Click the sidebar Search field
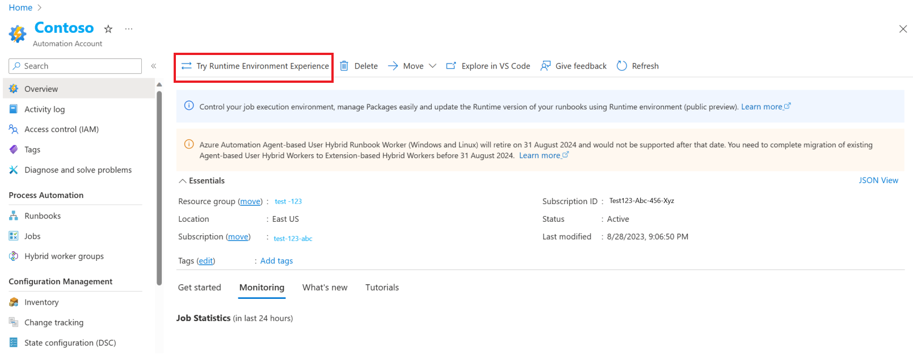 coord(75,66)
